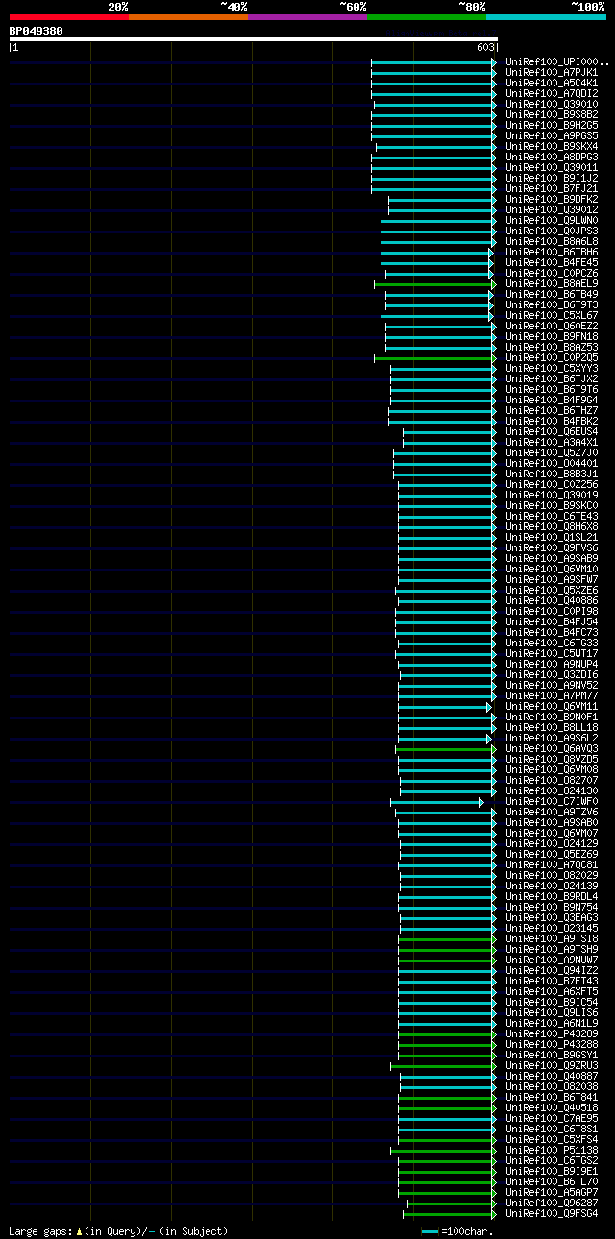Select label UniRef100_Q96287
The height and width of the screenshot is (1239, 615).
[552, 1203]
